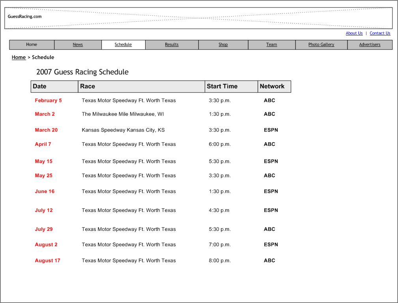Click the Start Time column header
398x303 pixels.
click(x=222, y=86)
